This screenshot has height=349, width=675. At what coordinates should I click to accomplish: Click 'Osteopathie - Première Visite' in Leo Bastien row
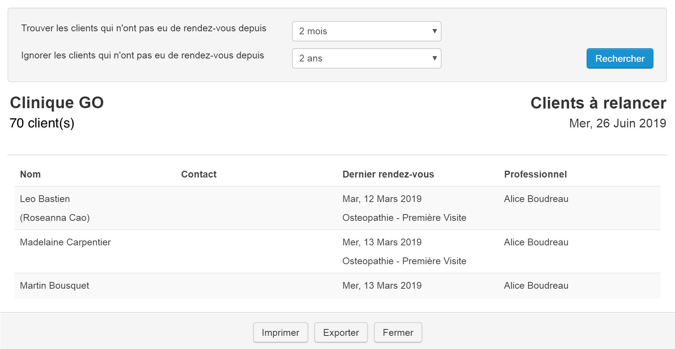pyautogui.click(x=404, y=217)
